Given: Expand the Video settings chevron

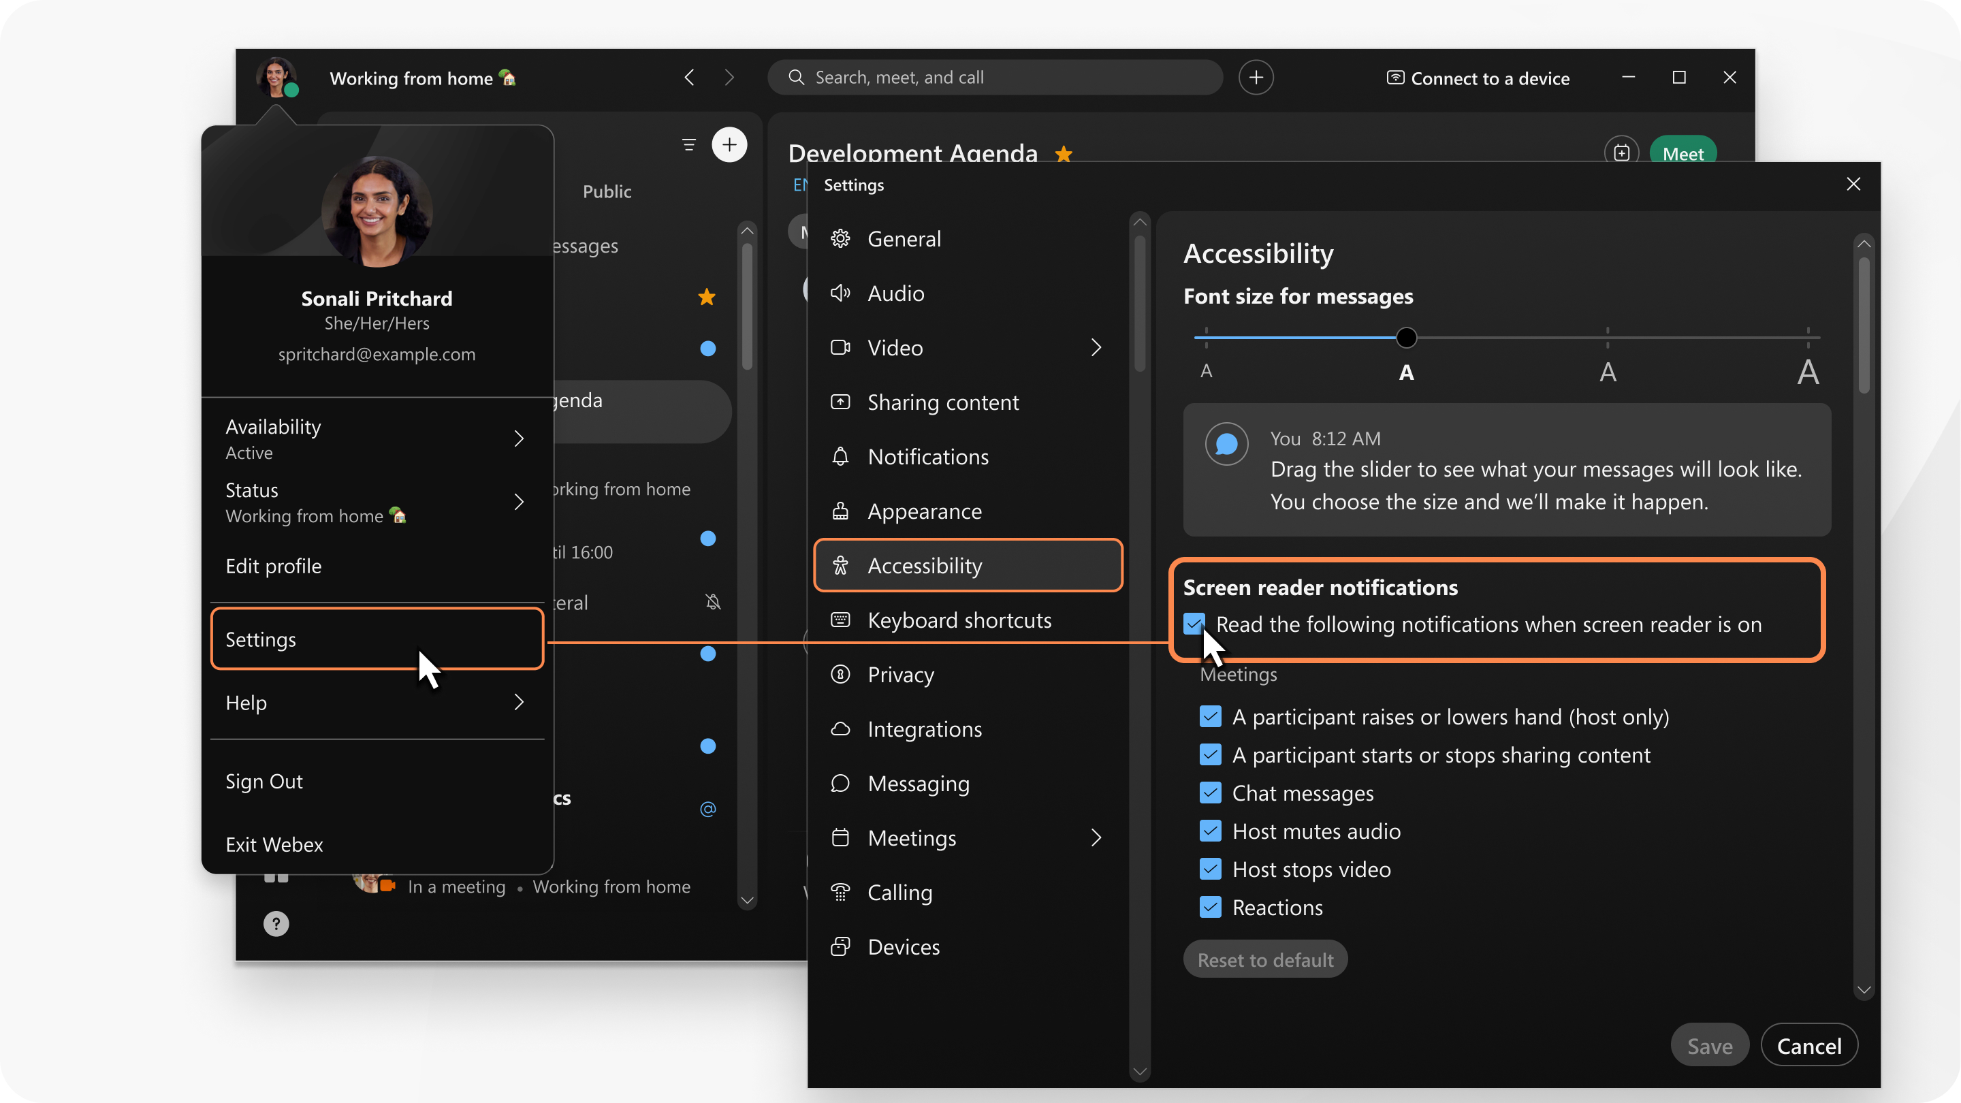Looking at the screenshot, I should (x=1096, y=348).
